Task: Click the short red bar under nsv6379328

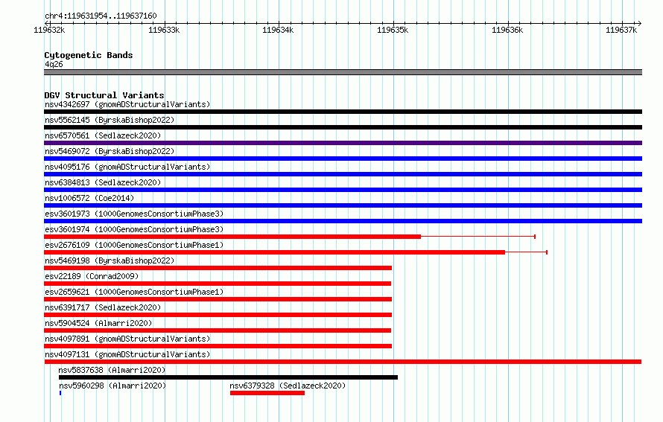Action: point(267,393)
